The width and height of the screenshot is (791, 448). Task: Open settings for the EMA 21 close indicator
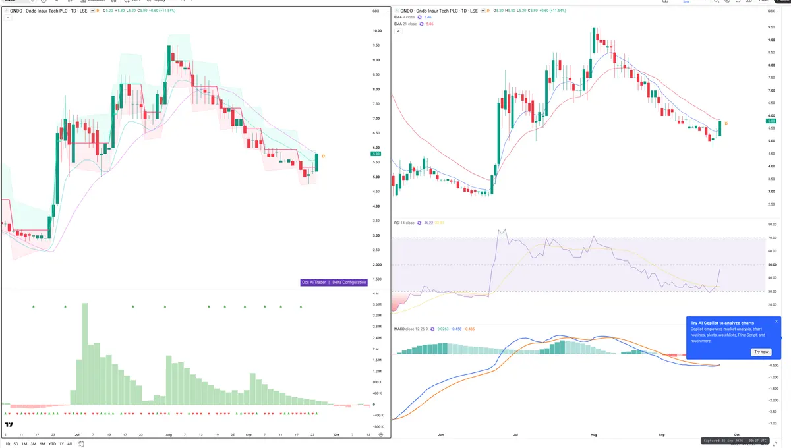(422, 24)
